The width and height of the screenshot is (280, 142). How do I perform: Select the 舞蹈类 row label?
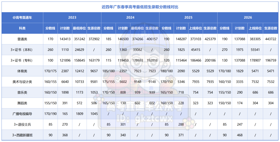pyautogui.click(x=22, y=103)
